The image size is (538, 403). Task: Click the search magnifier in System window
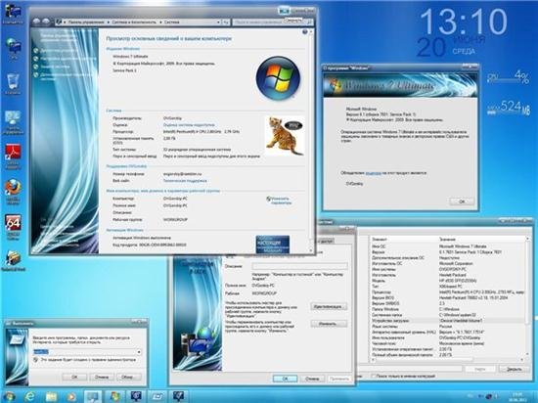tap(310, 22)
